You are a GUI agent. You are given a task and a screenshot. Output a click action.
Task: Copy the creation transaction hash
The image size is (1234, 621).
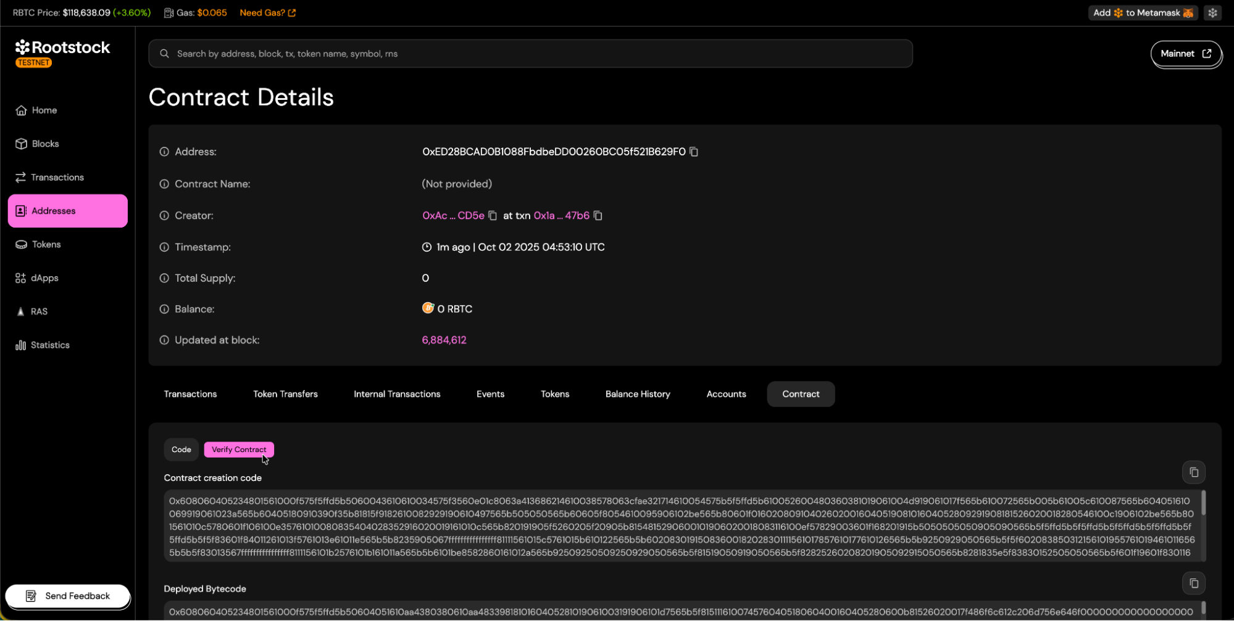pos(598,216)
